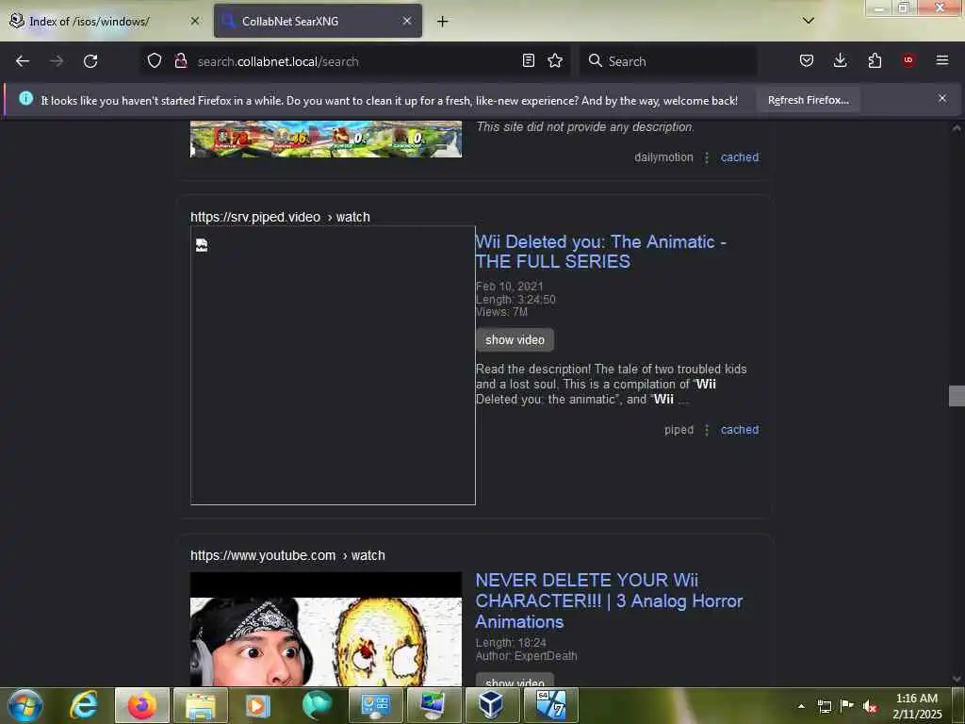Click the piped engine label
965x724 pixels.
(679, 430)
